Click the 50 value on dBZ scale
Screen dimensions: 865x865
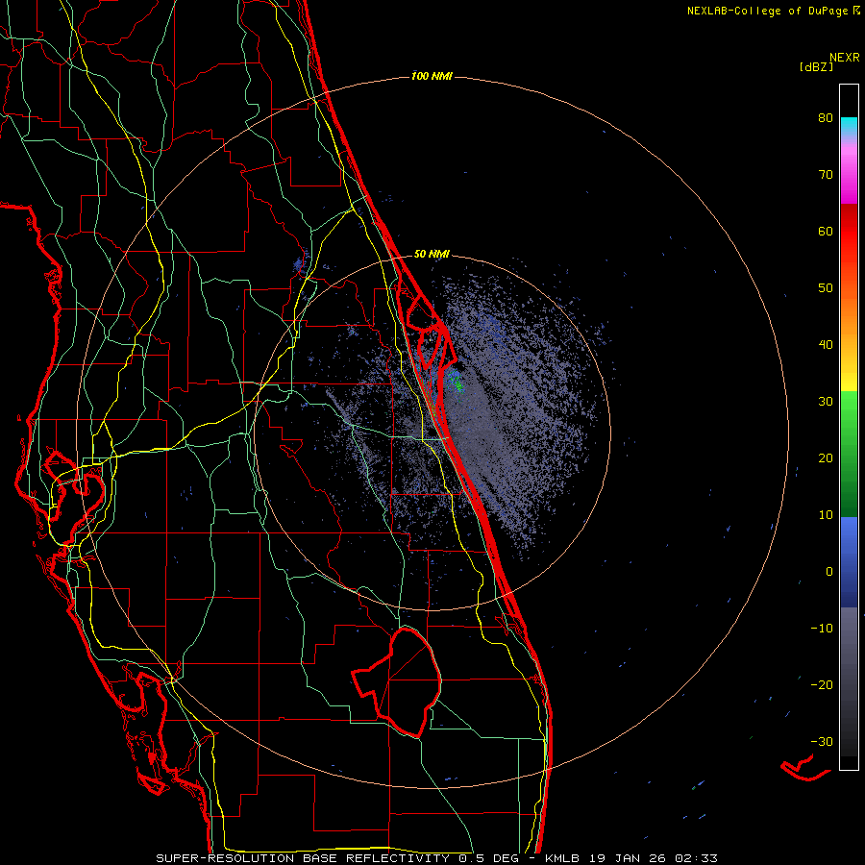pos(826,288)
